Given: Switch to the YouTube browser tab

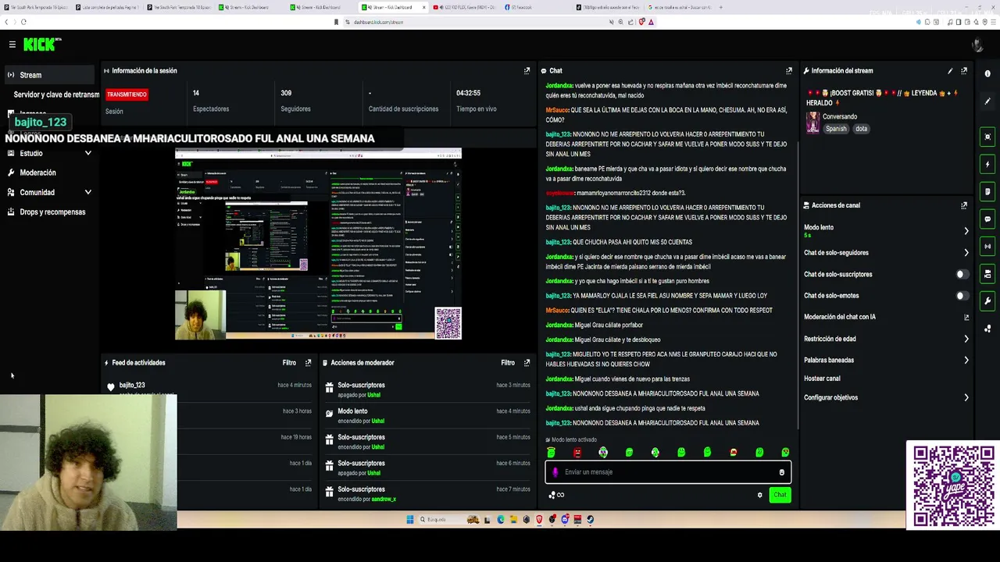Looking at the screenshot, I should coord(464,7).
